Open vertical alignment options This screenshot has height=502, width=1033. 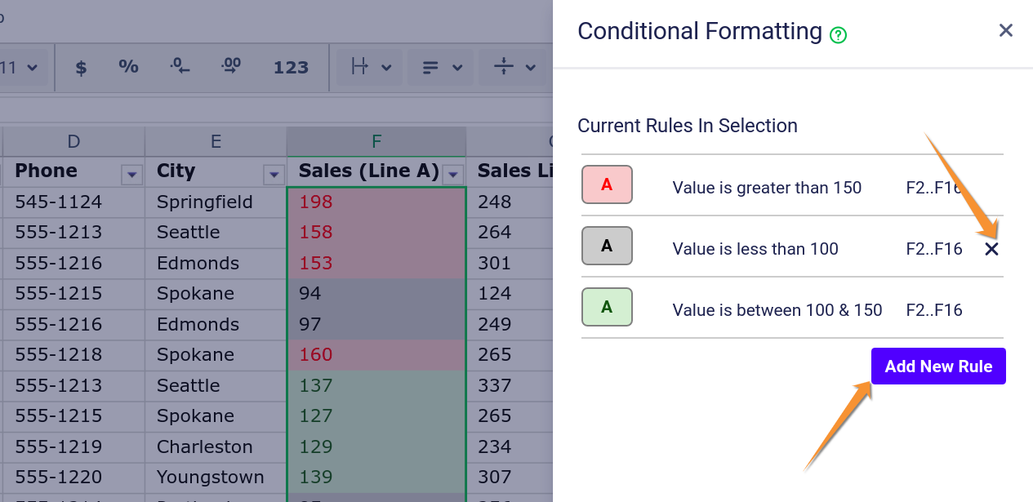point(512,68)
